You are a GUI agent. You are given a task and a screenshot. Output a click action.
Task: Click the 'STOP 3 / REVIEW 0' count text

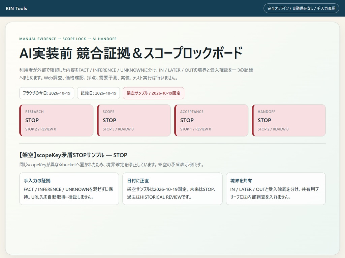pyautogui.click(x=118, y=129)
